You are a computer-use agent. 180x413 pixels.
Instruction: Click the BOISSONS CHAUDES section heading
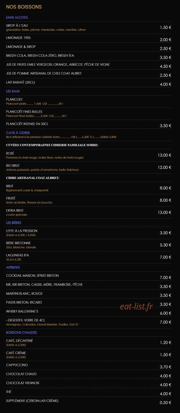[21, 332]
